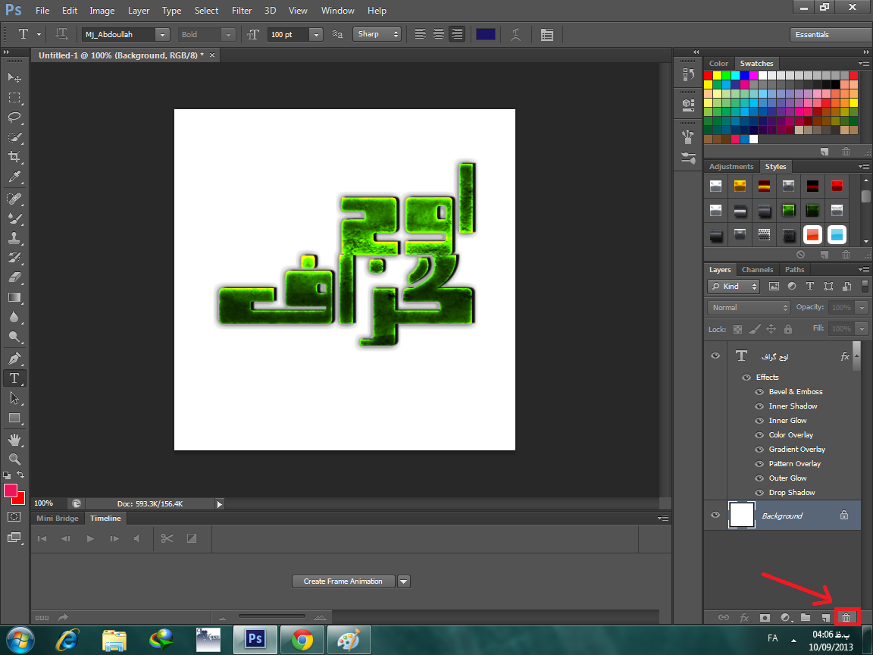
Task: Switch to the Channels tab
Action: point(757,270)
